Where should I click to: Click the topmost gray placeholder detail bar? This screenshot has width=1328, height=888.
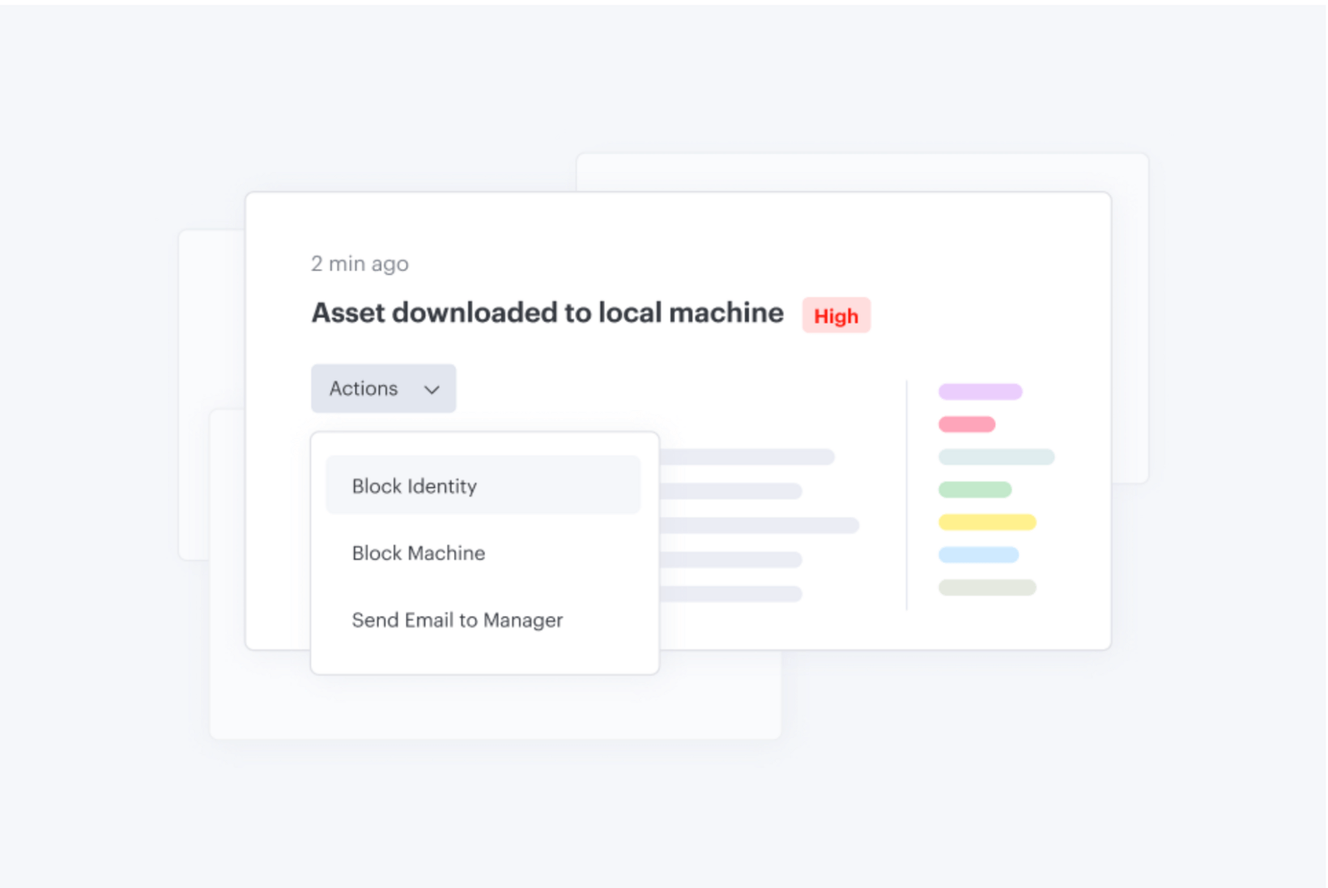pos(747,457)
